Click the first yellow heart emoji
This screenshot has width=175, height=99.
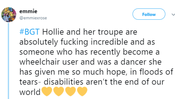[47, 91]
